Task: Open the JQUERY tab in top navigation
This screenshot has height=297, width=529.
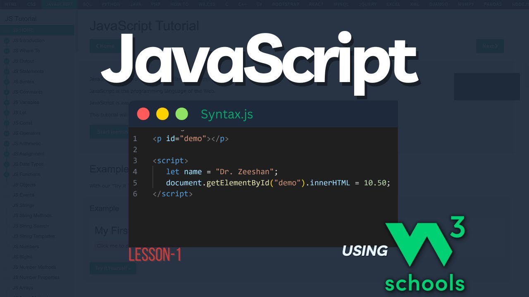Action: [367, 4]
